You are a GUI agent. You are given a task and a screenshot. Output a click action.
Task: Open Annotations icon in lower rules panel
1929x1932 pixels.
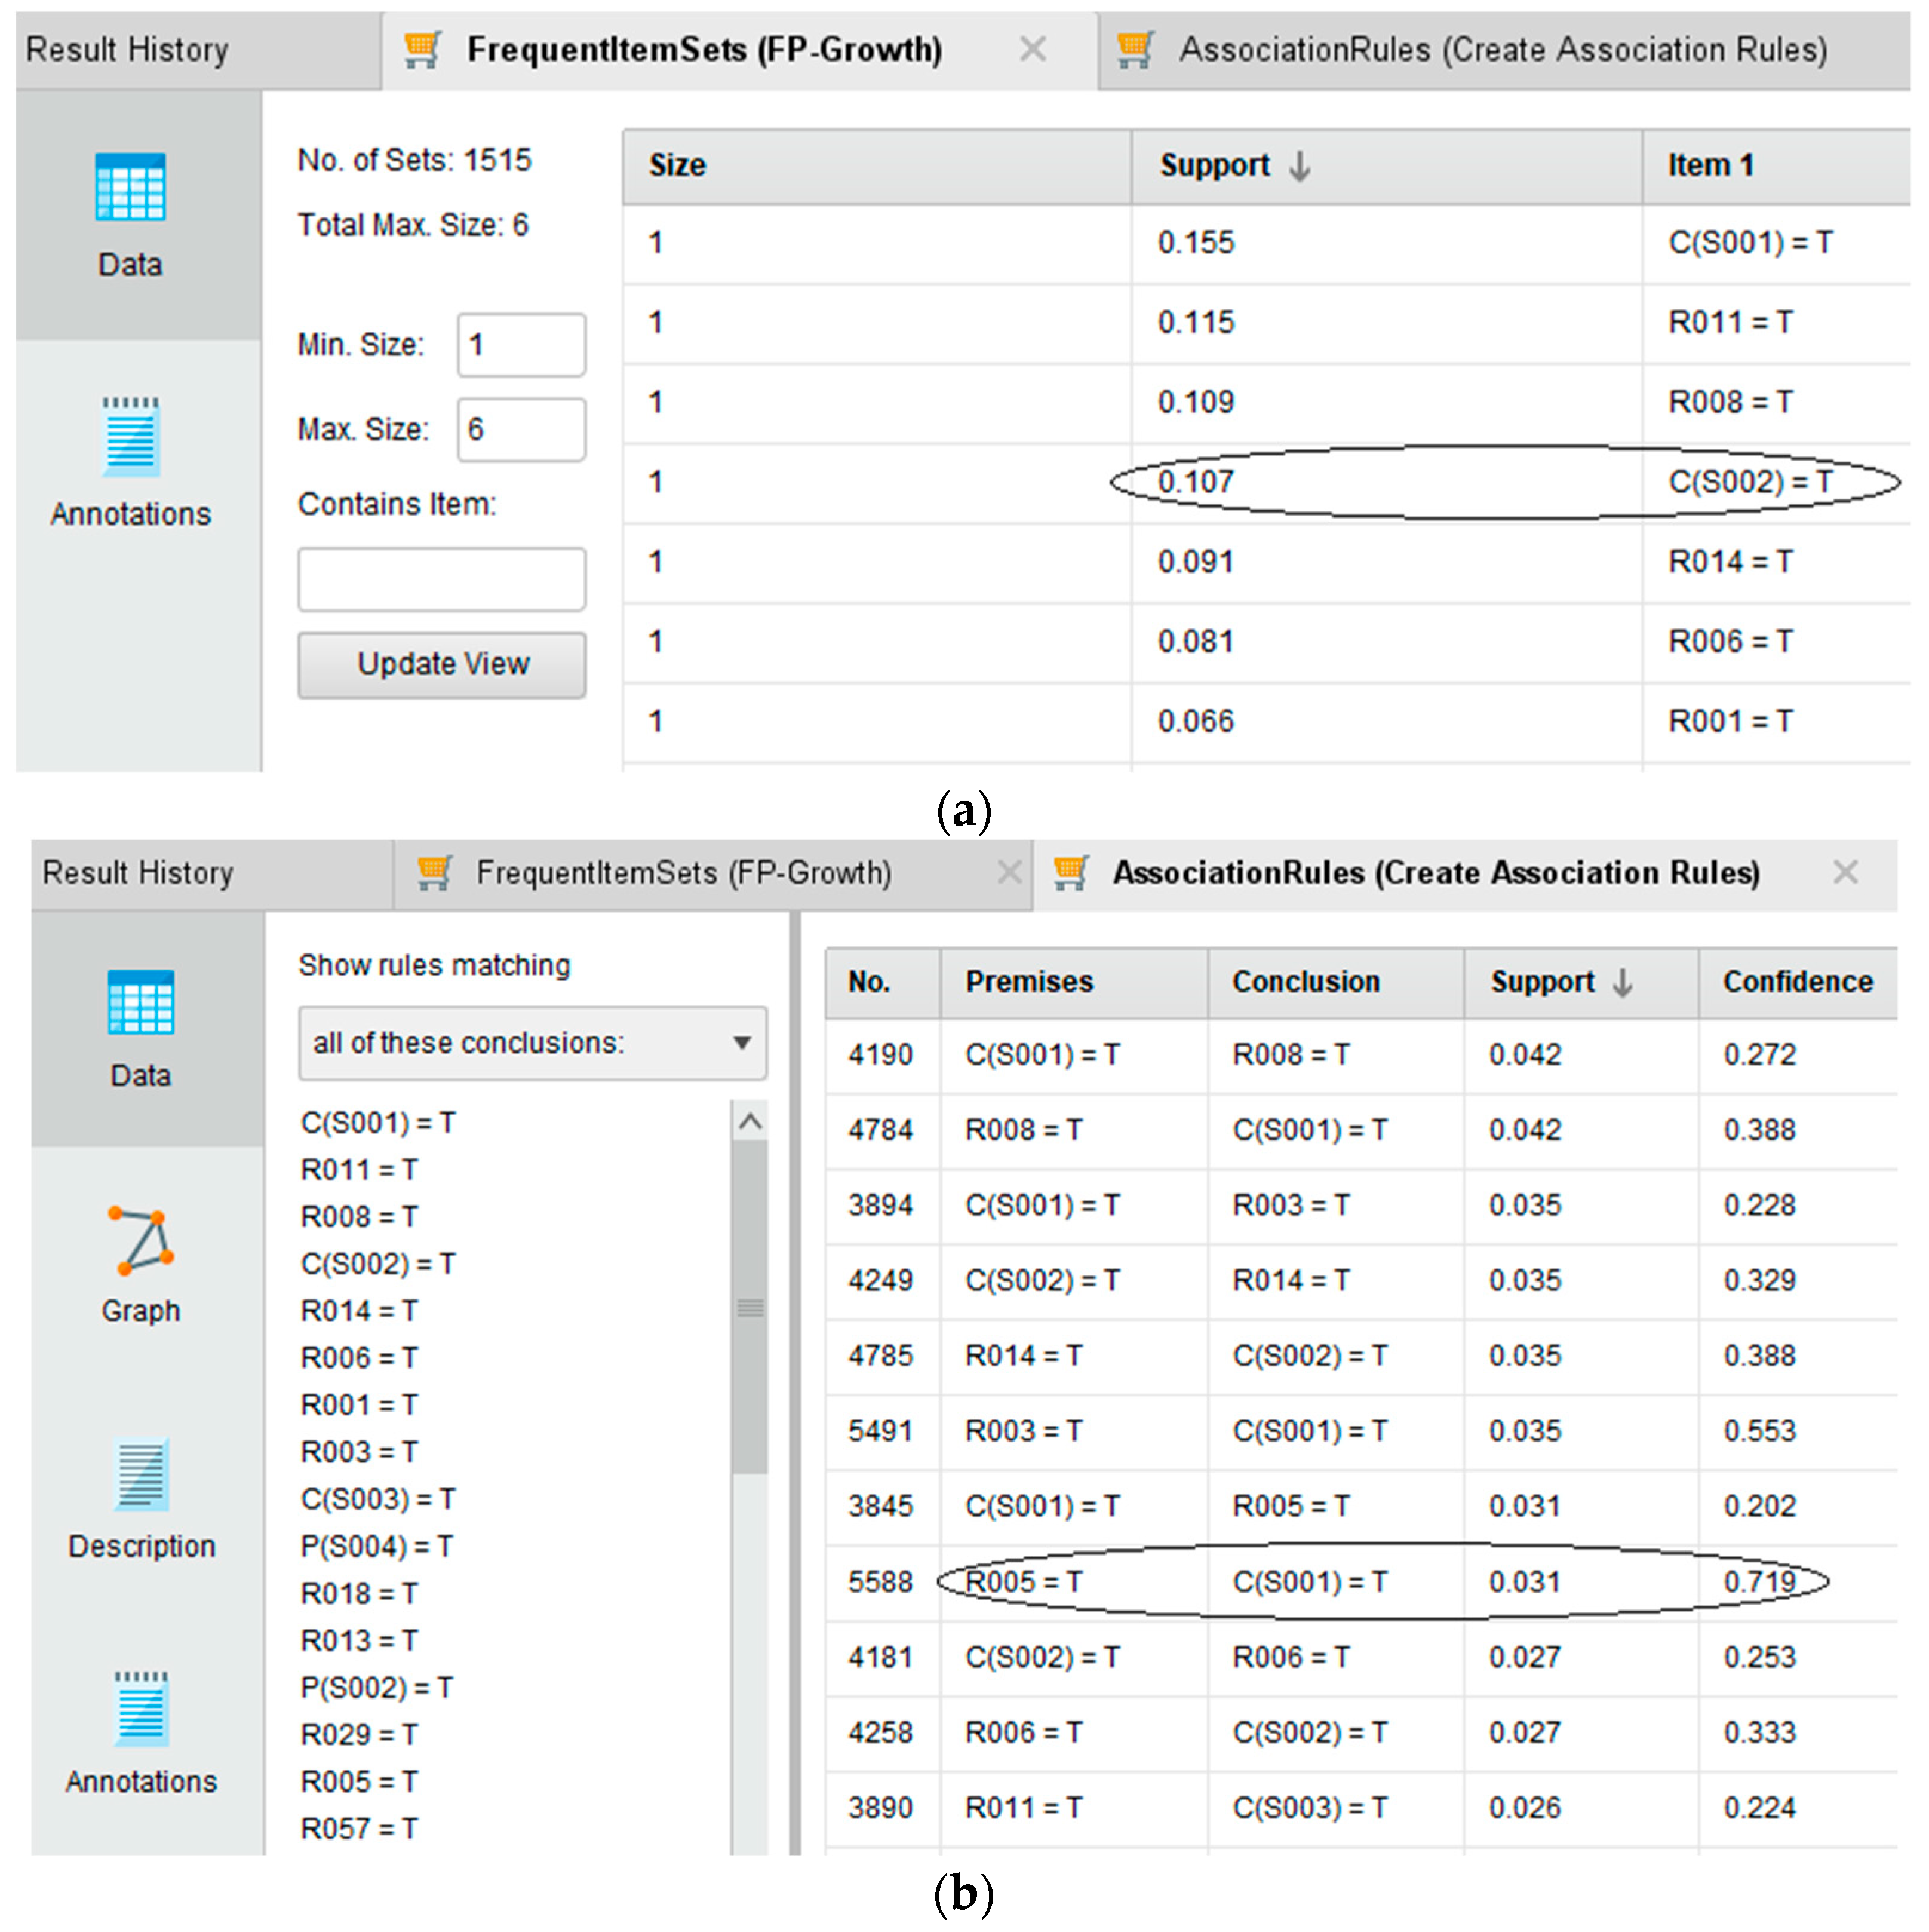pos(141,1708)
